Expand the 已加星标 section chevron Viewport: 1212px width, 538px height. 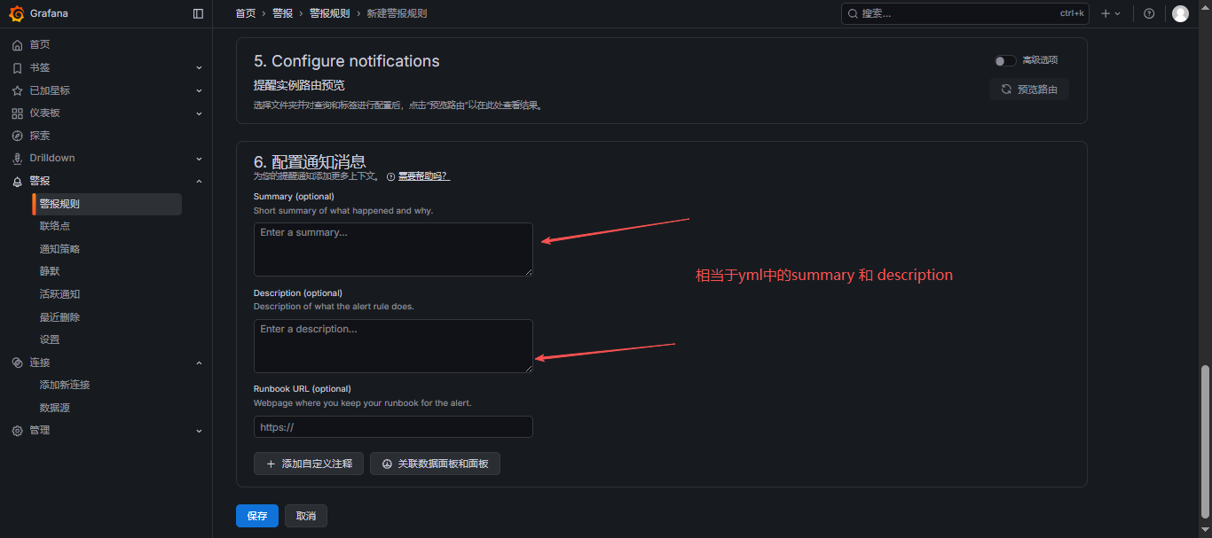coord(199,90)
